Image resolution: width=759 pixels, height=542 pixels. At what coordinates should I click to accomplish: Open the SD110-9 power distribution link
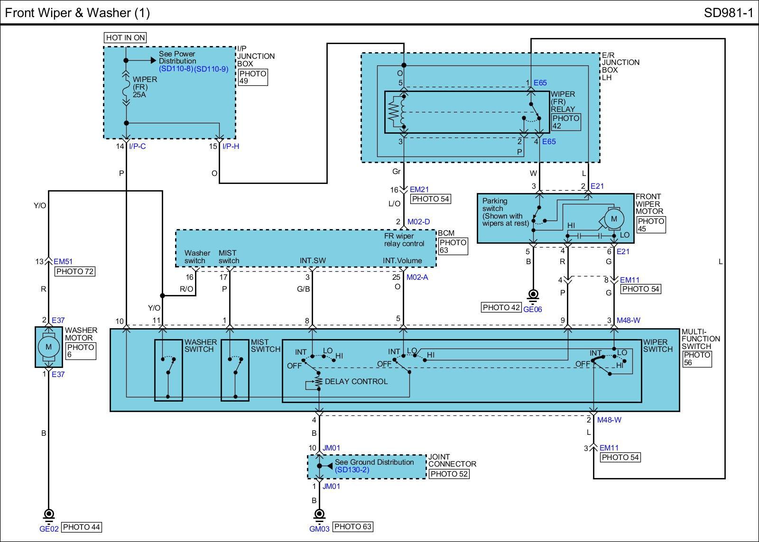[x=211, y=69]
